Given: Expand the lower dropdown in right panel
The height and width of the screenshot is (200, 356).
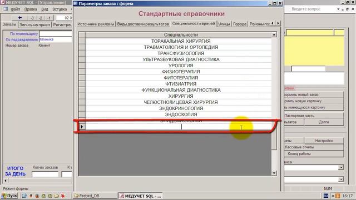Looking at the screenshot, I should tap(341, 179).
